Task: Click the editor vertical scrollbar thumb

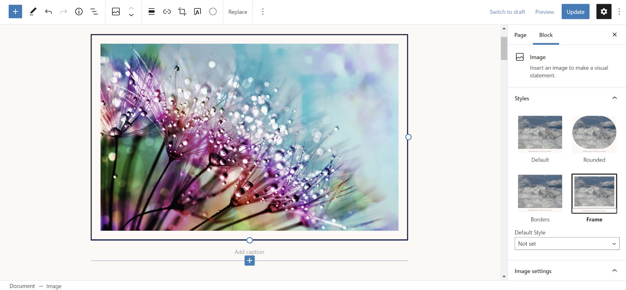Action: pos(504,49)
